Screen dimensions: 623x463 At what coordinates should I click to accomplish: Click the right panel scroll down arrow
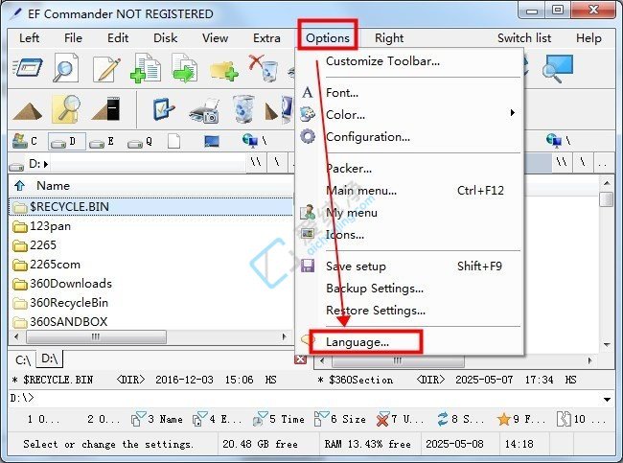tap(607, 344)
